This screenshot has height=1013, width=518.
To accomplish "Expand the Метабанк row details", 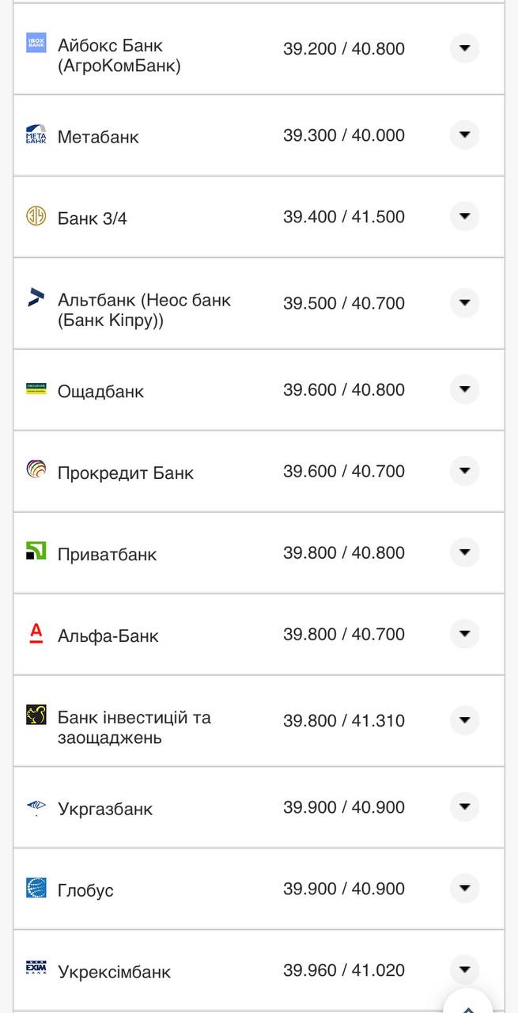I will [464, 135].
